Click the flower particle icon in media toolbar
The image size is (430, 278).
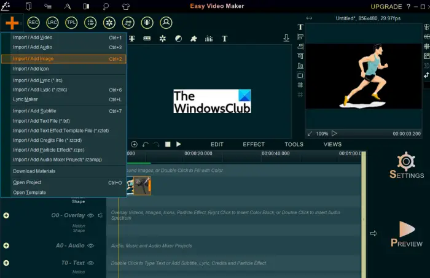pyautogui.click(x=163, y=38)
